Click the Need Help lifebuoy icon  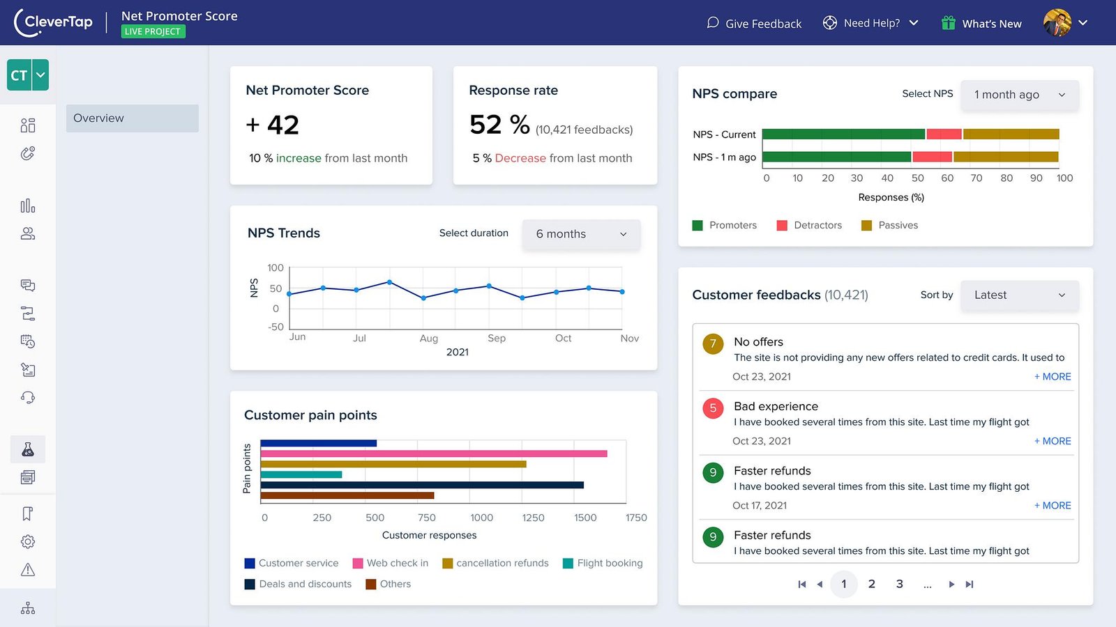click(x=830, y=23)
